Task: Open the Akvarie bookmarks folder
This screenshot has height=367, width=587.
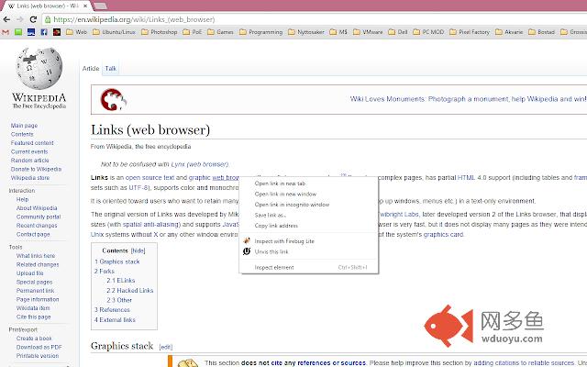Action: [509, 32]
